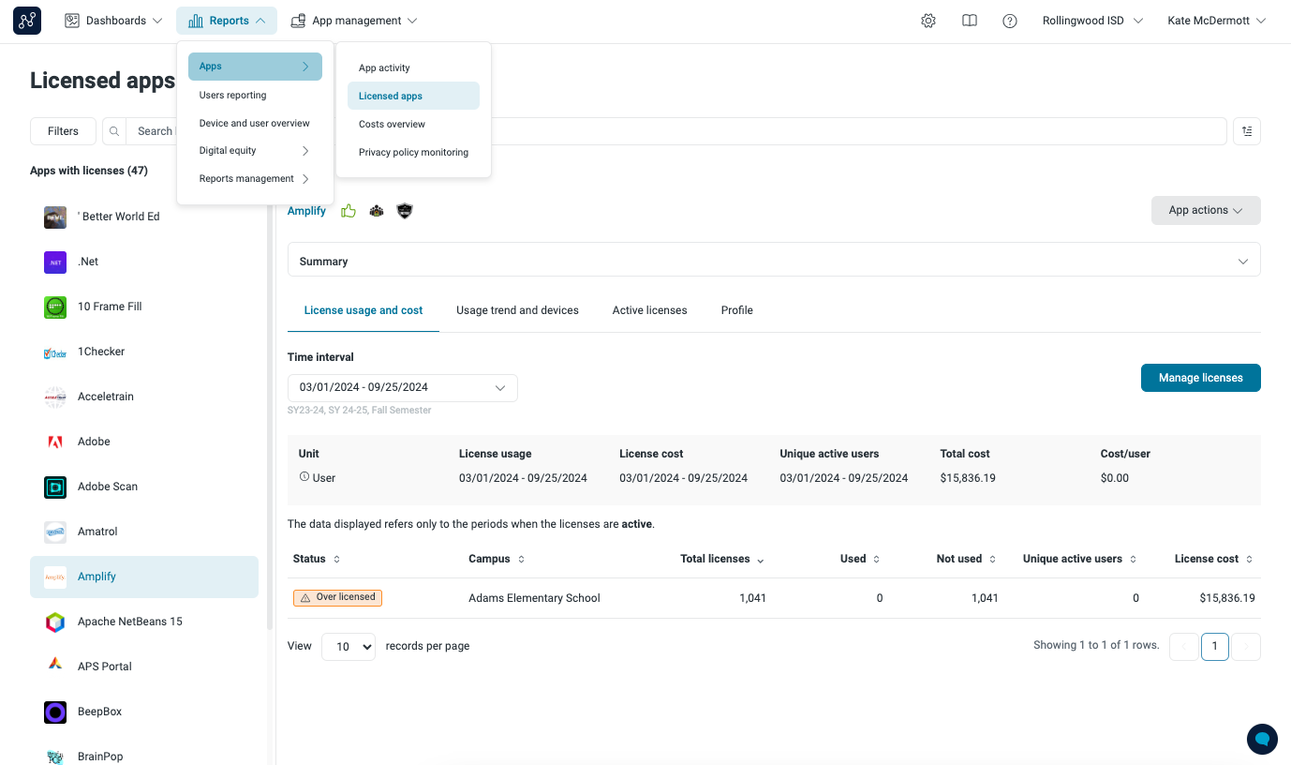Click the people group icon beside Amplify

tap(377, 211)
